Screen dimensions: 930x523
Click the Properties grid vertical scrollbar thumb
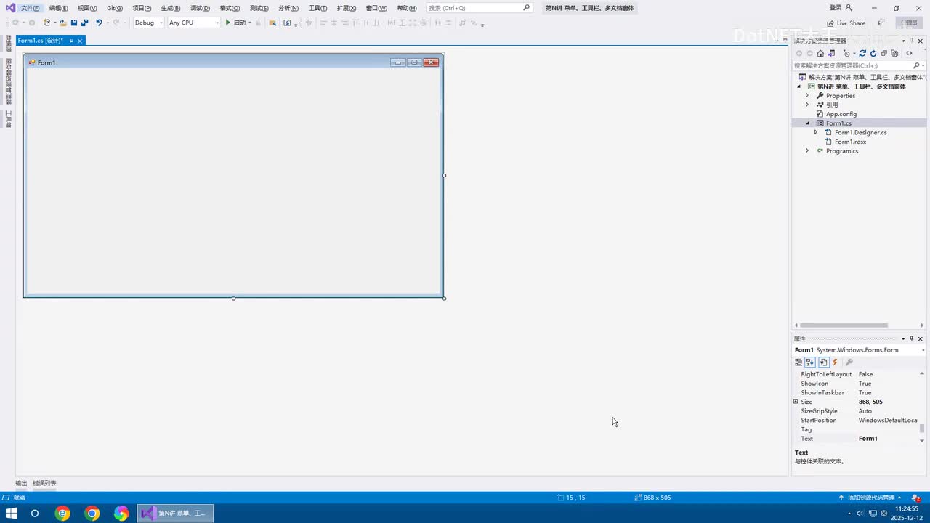tap(923, 429)
